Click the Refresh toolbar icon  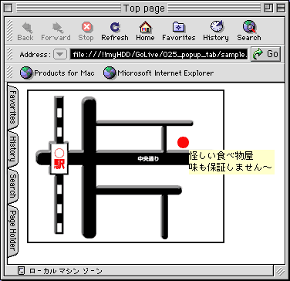tap(115, 26)
